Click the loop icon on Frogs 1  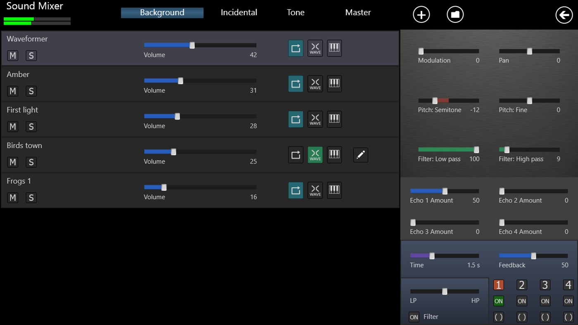point(295,190)
